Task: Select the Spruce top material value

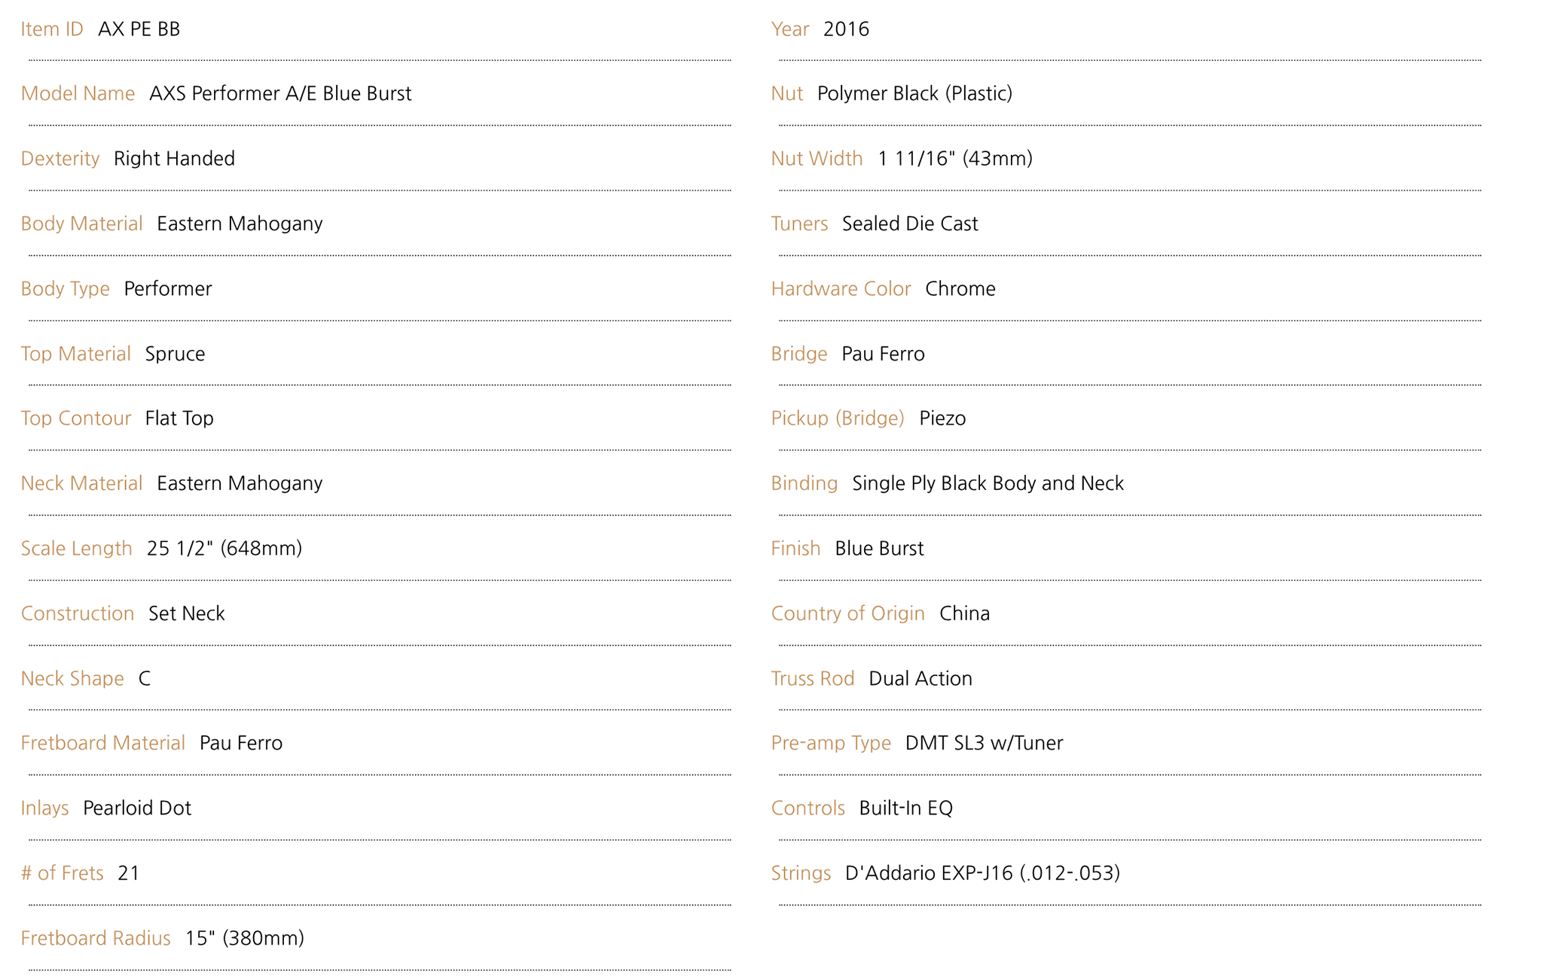Action: coord(175,354)
